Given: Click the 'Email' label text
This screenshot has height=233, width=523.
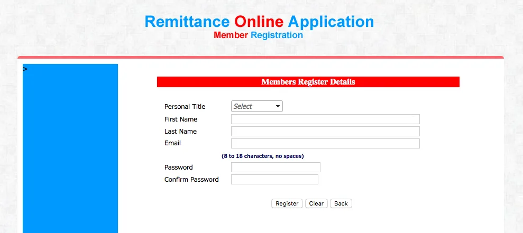Looking at the screenshot, I should [172, 143].
